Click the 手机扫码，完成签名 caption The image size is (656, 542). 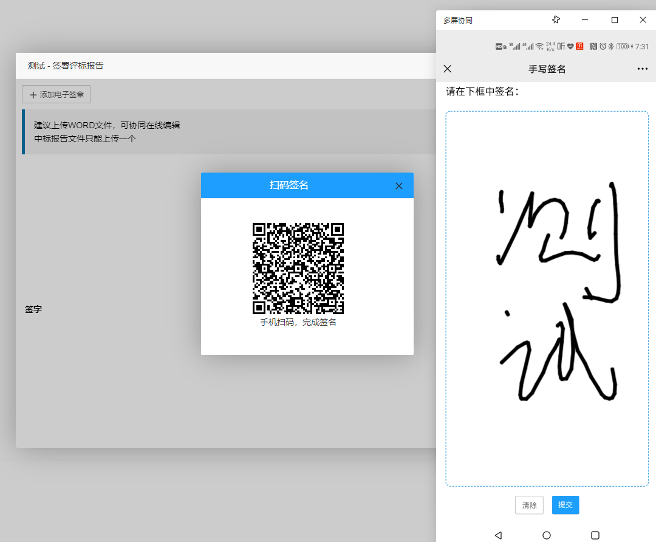pyautogui.click(x=298, y=322)
